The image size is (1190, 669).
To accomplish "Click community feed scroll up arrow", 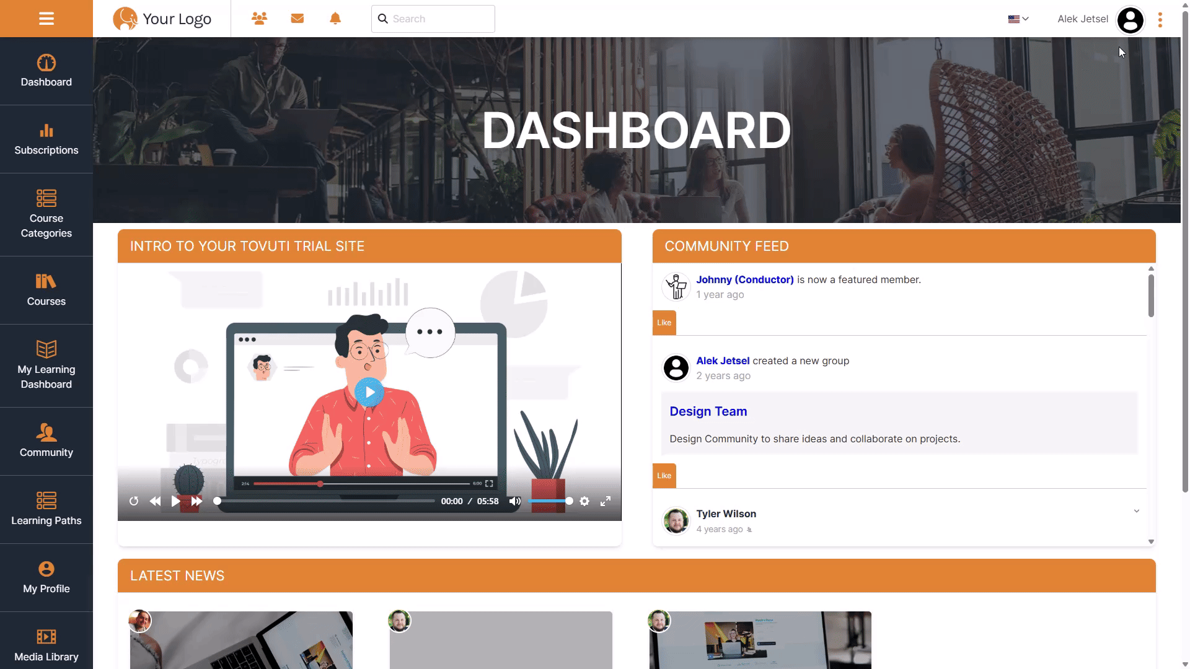I will 1151,269.
